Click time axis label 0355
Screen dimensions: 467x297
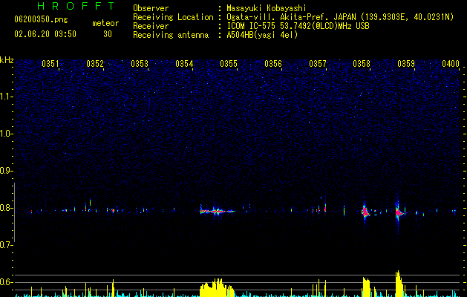pos(229,64)
